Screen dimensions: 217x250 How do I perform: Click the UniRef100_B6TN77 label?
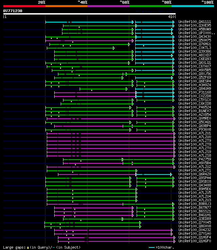[x=195, y=207]
